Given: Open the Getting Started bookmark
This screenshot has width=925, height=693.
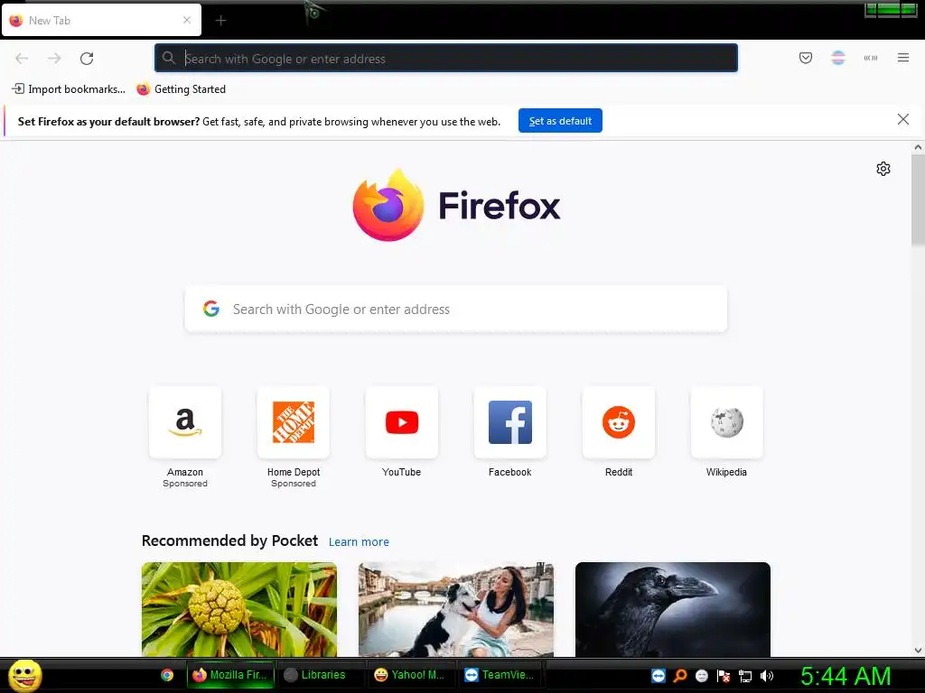Looking at the screenshot, I should [x=181, y=89].
